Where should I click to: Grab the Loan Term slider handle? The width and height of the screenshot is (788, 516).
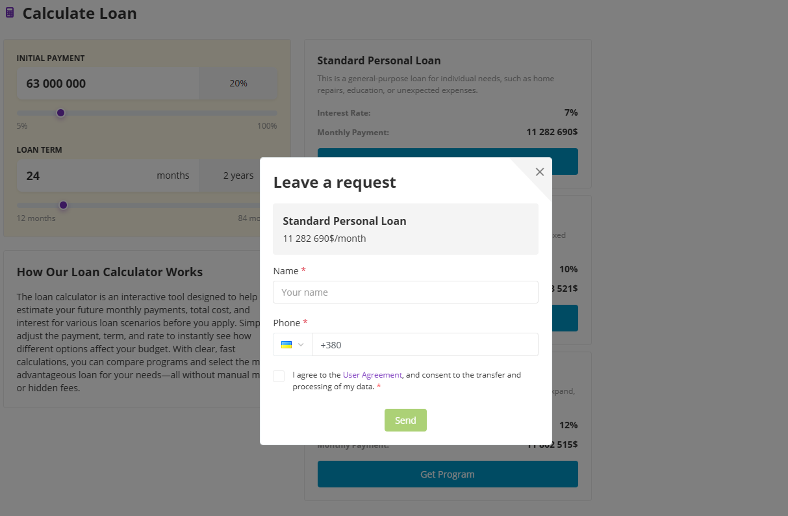tap(64, 205)
